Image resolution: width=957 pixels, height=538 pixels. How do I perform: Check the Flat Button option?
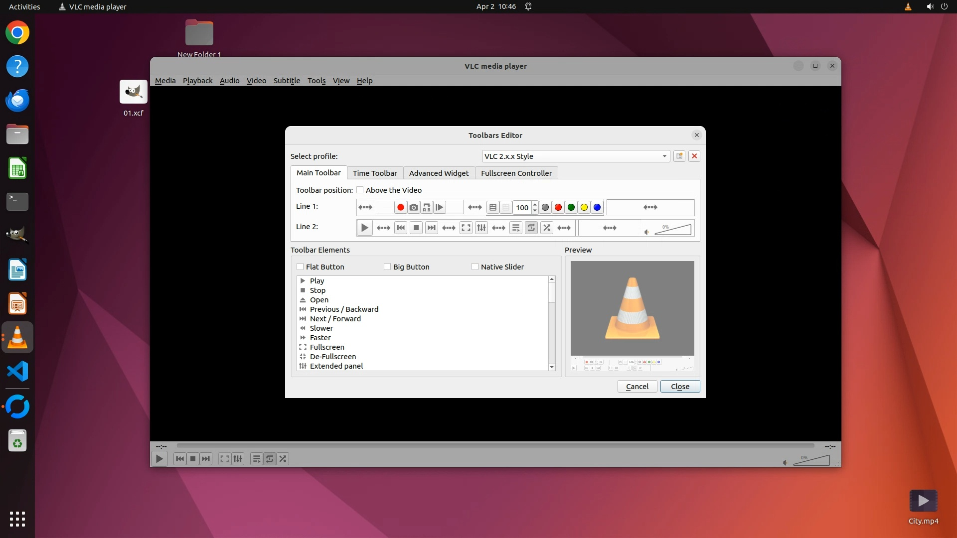[x=300, y=267]
